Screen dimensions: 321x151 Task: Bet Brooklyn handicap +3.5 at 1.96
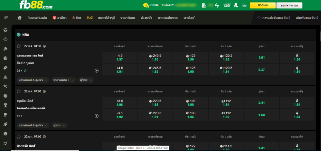point(119,103)
